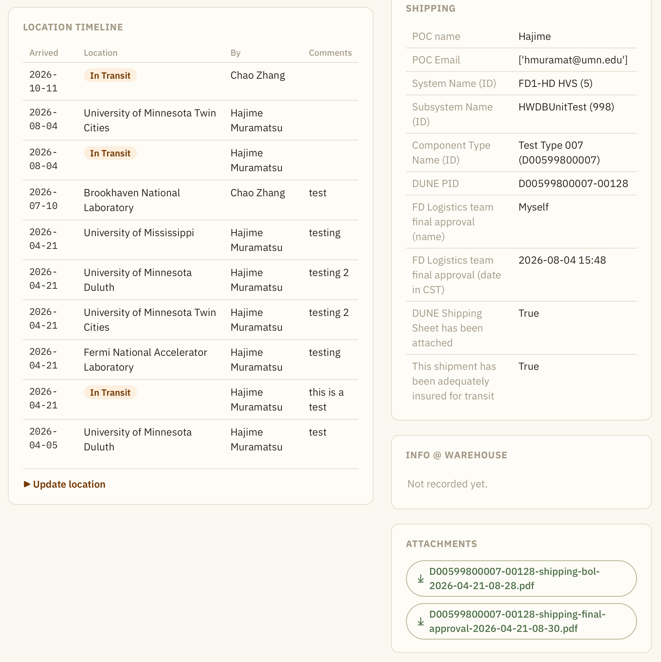The width and height of the screenshot is (661, 662).
Task: Select system name FD1-HD HVS (5)
Action: (x=555, y=83)
